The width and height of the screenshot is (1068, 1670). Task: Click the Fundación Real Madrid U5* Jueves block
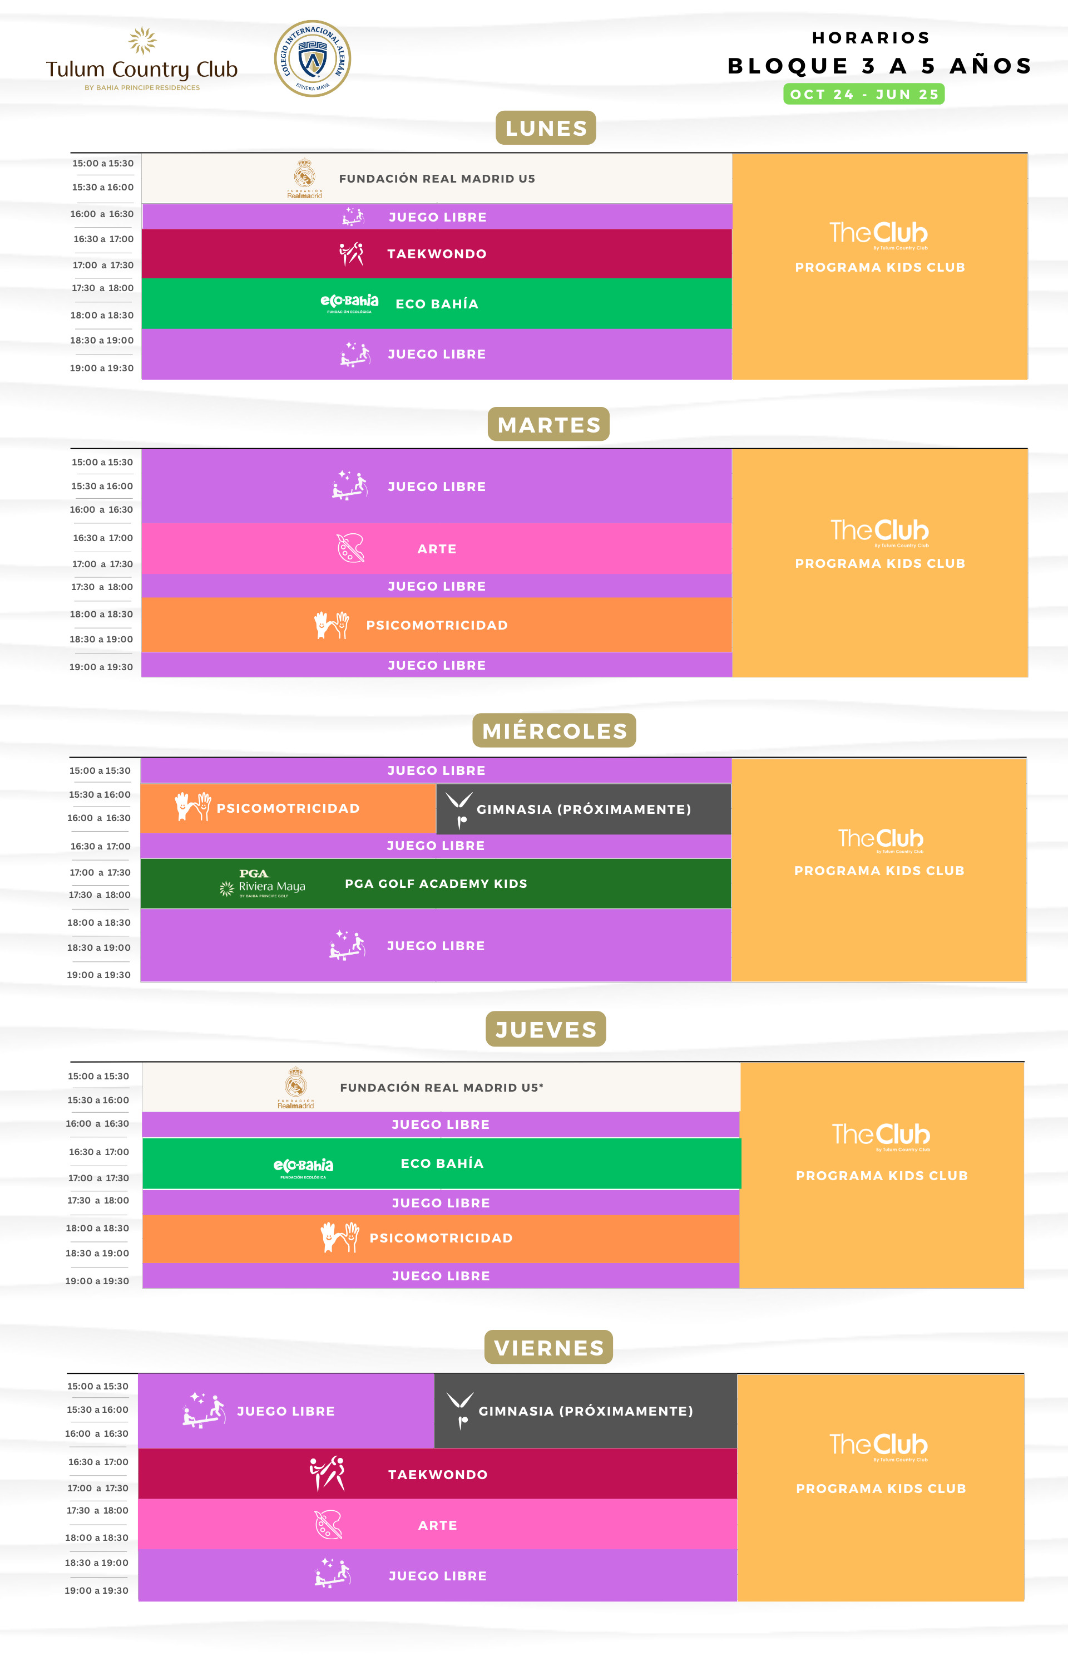[441, 1087]
